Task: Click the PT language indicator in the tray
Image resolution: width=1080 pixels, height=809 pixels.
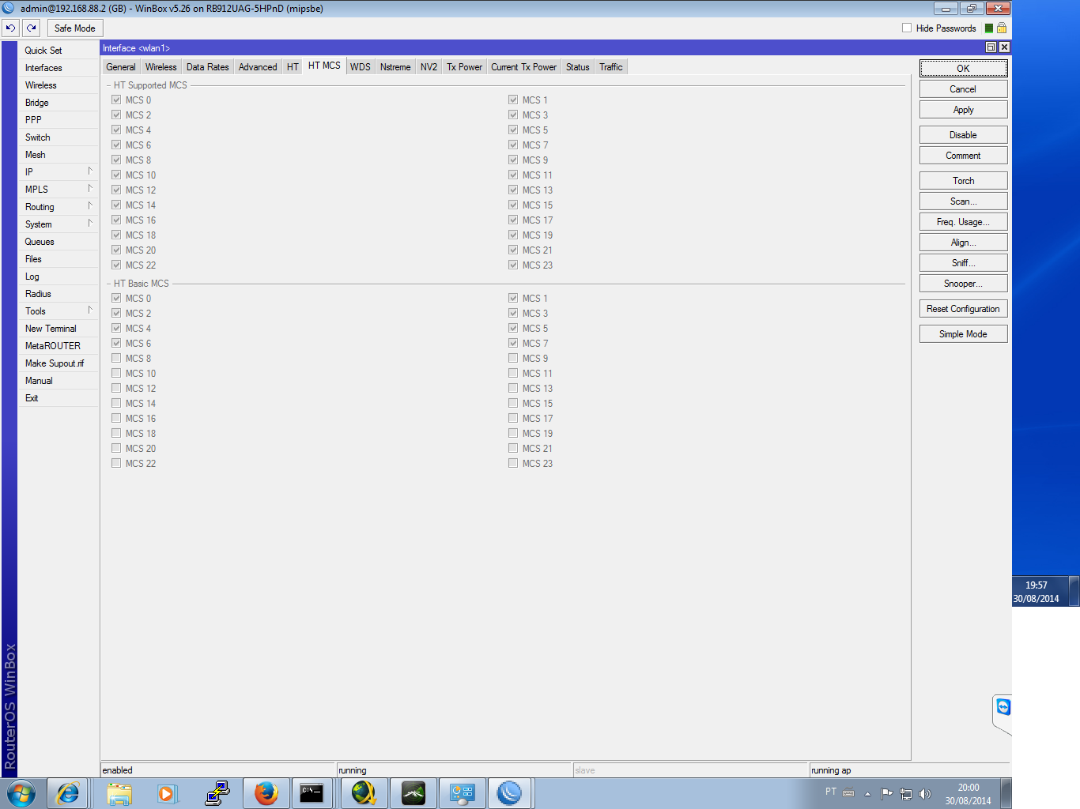Action: pos(831,792)
